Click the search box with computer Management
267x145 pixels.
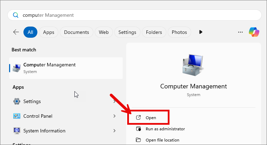click(134, 15)
